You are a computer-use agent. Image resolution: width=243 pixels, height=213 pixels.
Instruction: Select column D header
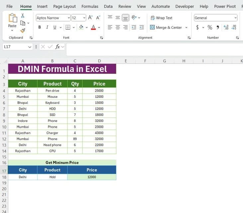99,61
